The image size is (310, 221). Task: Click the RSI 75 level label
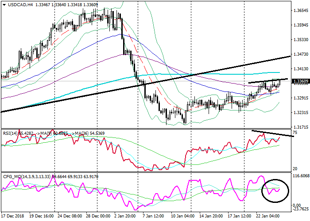(295, 133)
